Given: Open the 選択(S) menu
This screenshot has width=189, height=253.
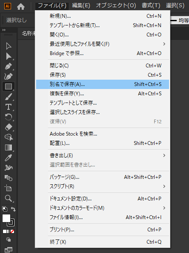Looking at the screenshot, I should [x=175, y=6].
